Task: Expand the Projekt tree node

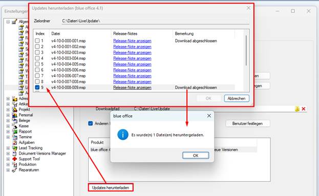Action: (x=8, y=110)
